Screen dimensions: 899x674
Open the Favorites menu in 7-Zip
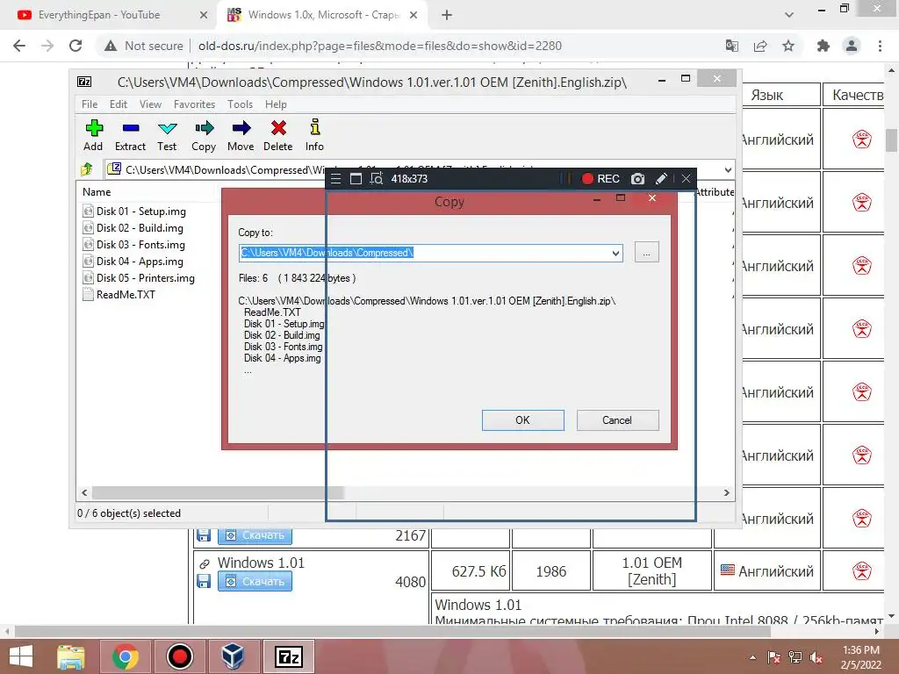click(x=194, y=104)
